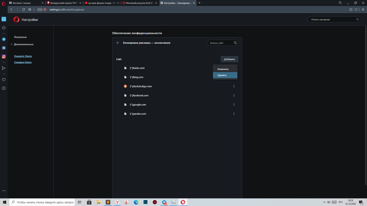Open Easy Setup panel icon
The height and width of the screenshot is (206, 367).
363,9
